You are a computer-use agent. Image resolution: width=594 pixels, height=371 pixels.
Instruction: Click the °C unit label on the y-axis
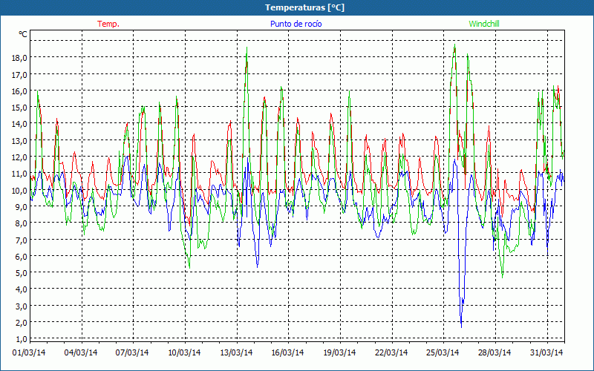(23, 34)
